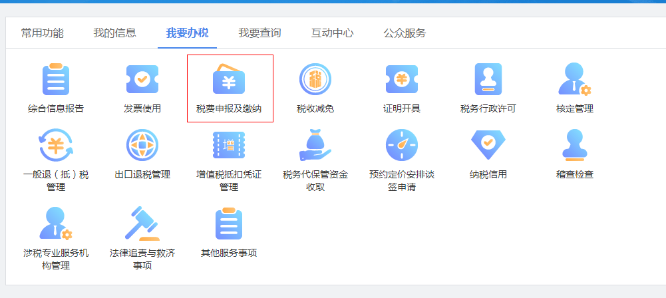Image resolution: width=666 pixels, height=298 pixels.
Task: Click the 稽查检查 stamp icon
Action: [x=575, y=145]
